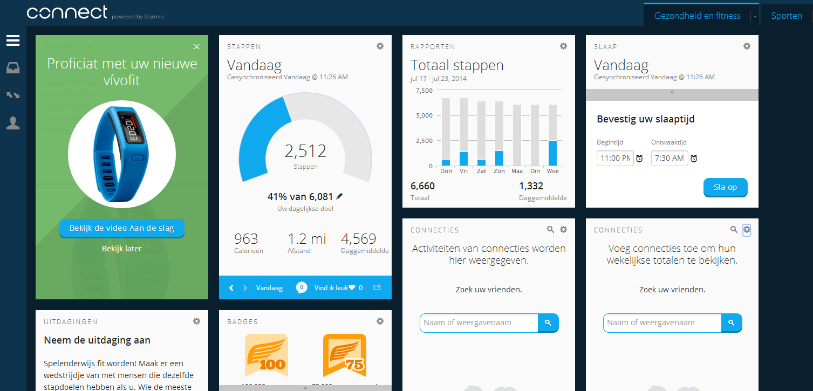Click the '963' Calorieën value

pyautogui.click(x=246, y=238)
